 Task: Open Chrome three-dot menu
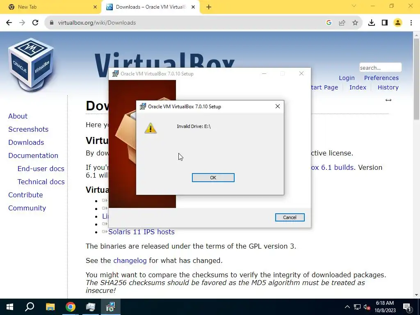[x=411, y=23]
